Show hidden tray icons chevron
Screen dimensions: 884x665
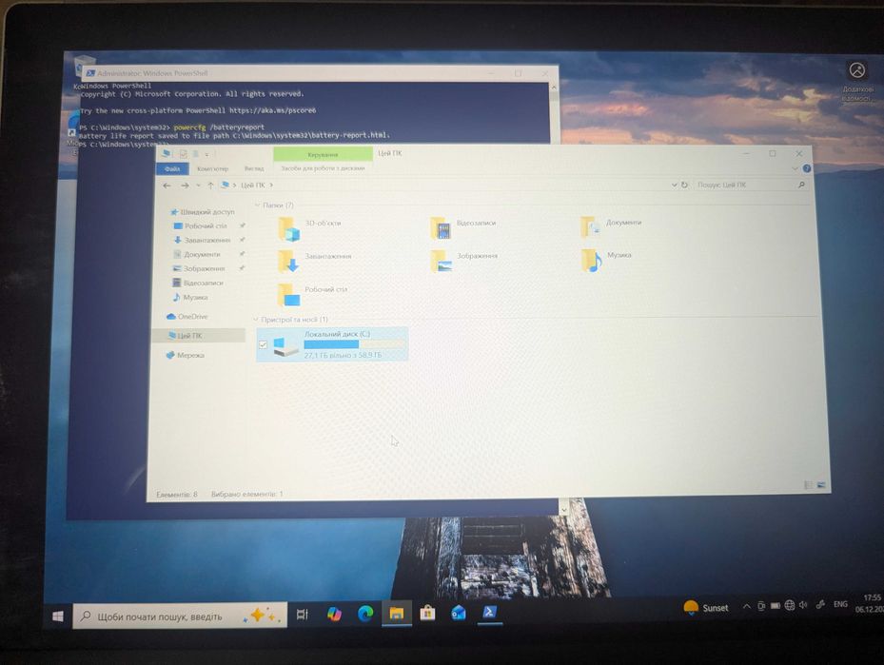point(746,606)
